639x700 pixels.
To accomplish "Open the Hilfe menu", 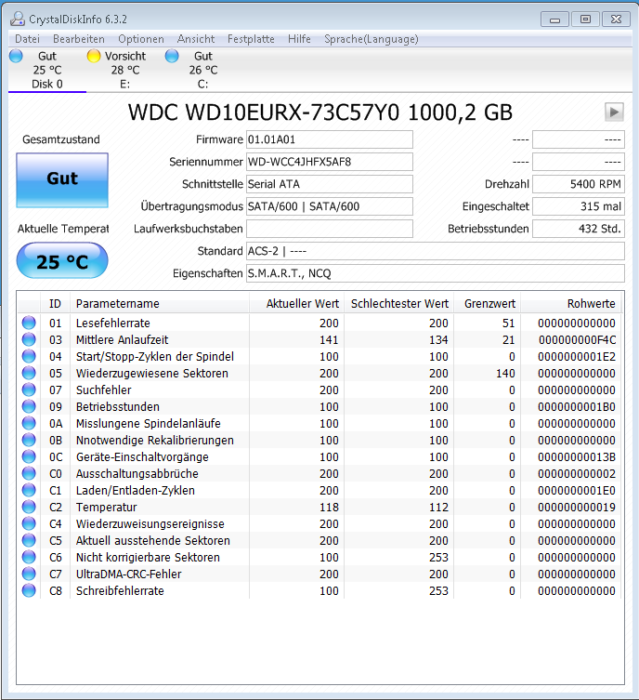I will pos(299,39).
